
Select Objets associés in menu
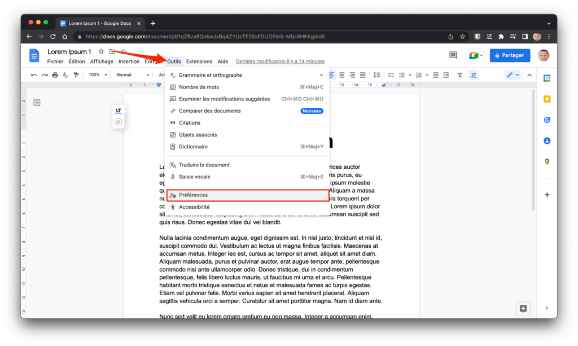(x=247, y=134)
